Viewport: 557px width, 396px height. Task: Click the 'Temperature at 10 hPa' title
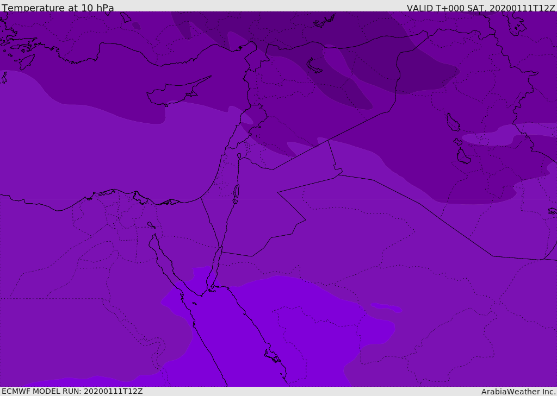[x=58, y=8]
